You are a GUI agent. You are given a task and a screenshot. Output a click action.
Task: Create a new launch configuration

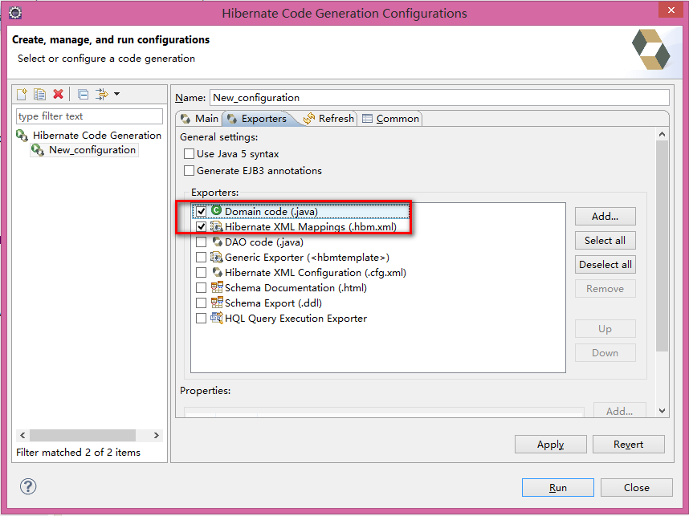coord(22,94)
